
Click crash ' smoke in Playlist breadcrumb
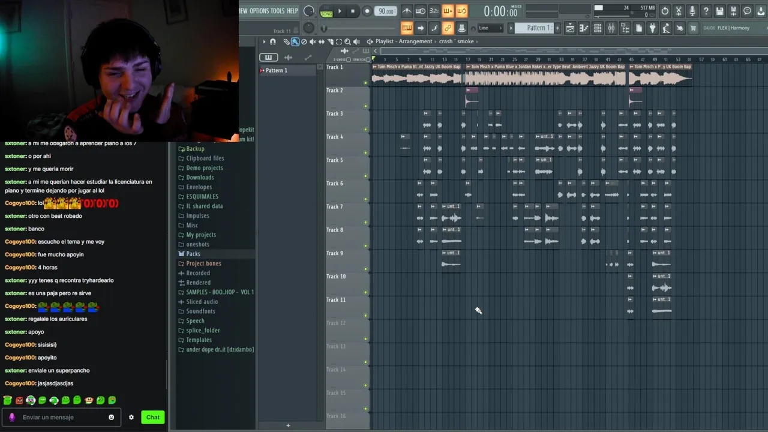457,41
